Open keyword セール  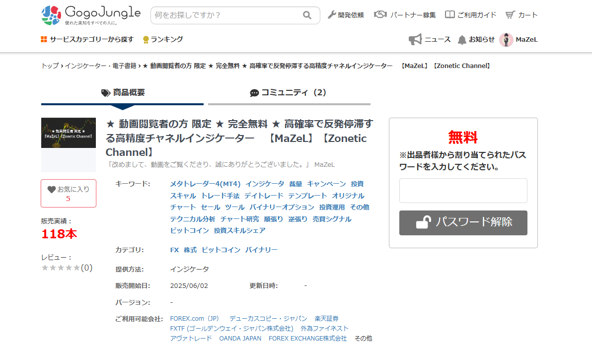210,208
